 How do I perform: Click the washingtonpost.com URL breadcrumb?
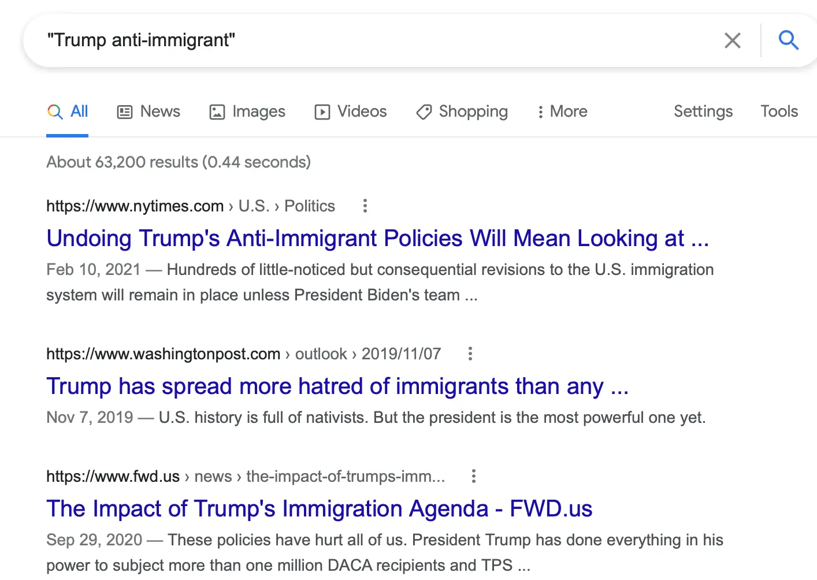163,354
